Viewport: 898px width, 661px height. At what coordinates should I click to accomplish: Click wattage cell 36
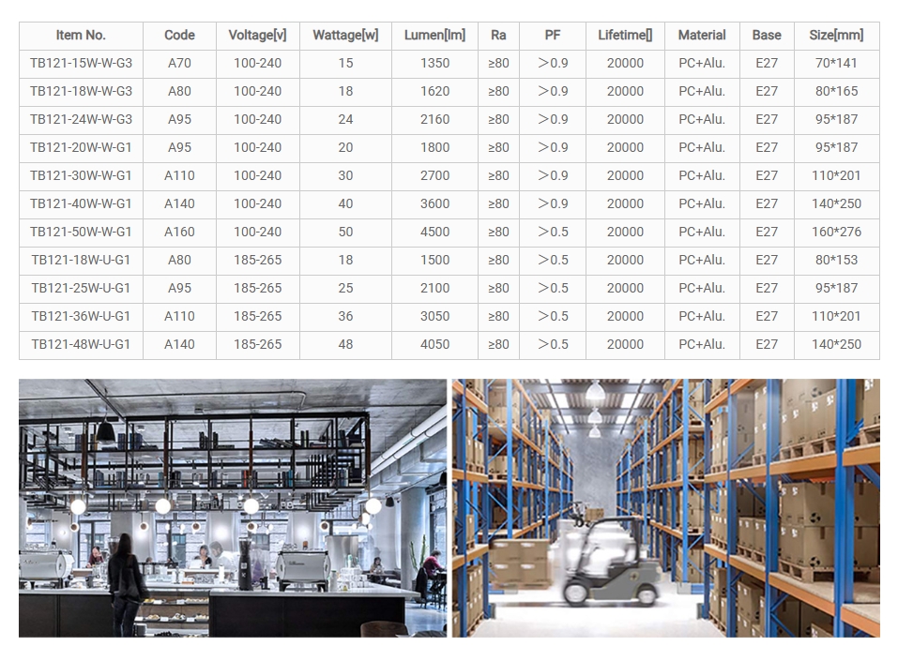345,316
